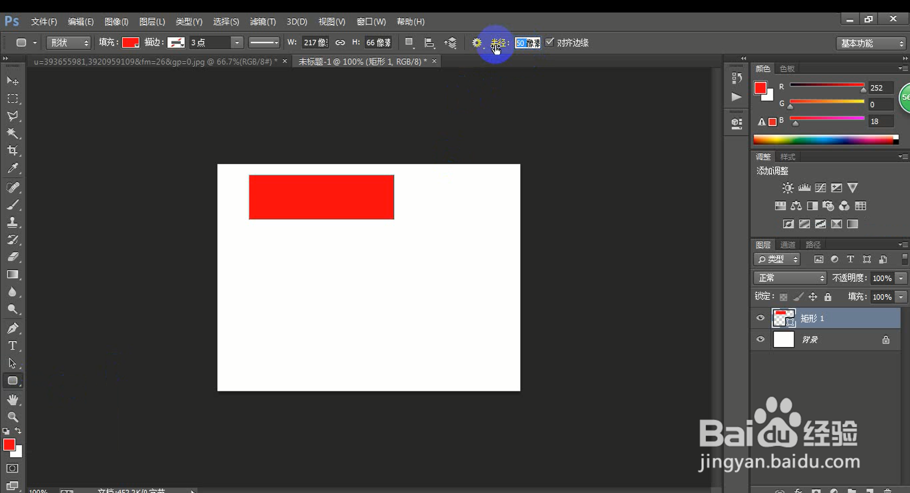Select the Zoom tool
The image size is (910, 493).
[13, 417]
